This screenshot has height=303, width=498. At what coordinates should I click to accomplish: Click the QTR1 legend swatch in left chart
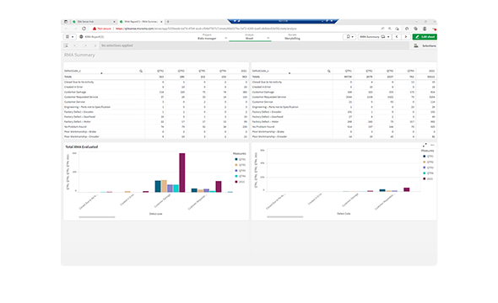point(236,159)
